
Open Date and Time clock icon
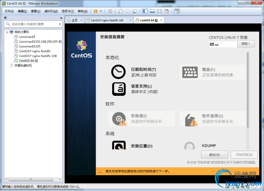[x=118, y=72]
